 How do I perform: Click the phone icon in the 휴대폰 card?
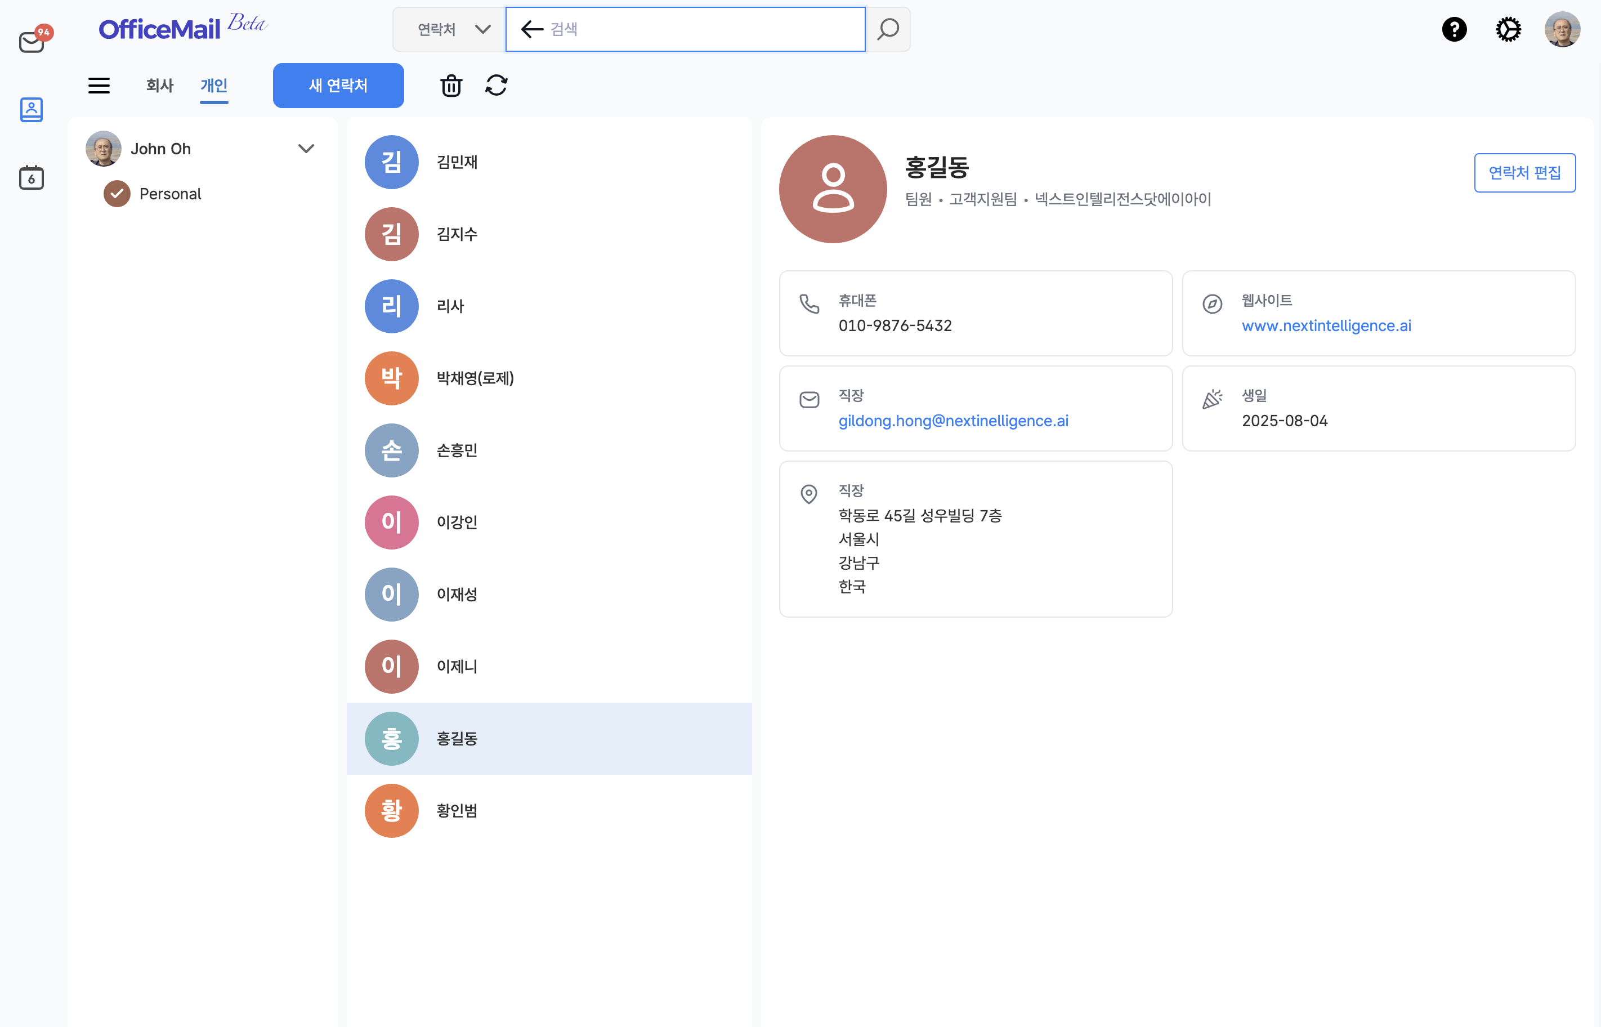[810, 304]
